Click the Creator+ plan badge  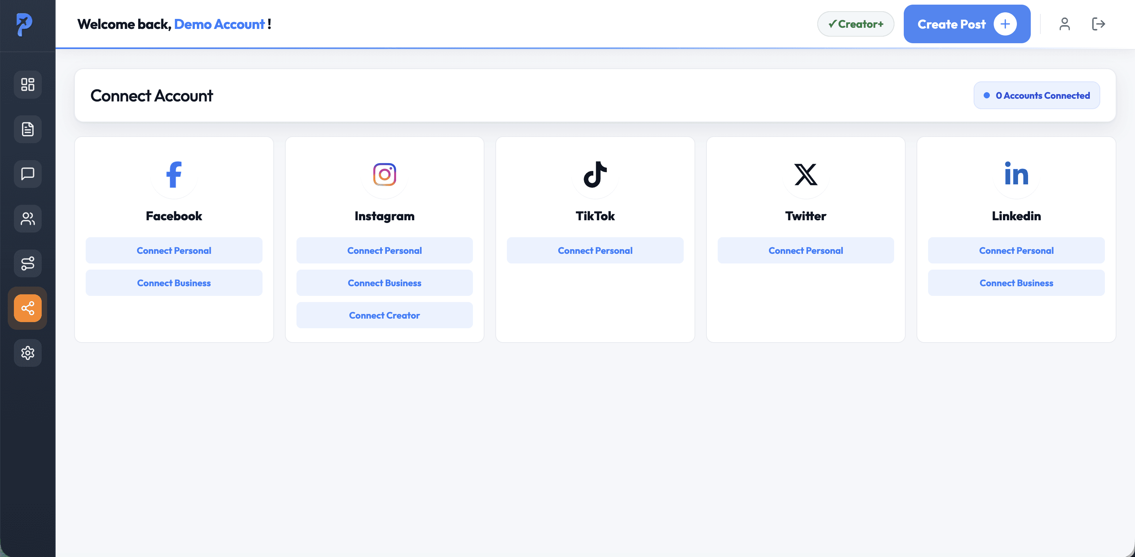[x=855, y=24]
